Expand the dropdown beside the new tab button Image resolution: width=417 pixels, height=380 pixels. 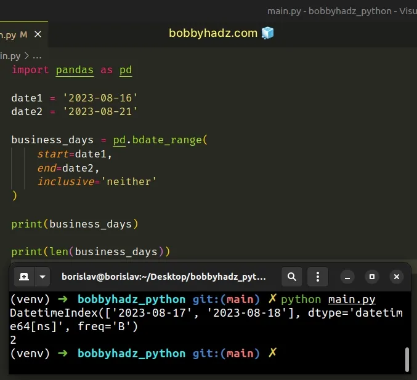click(42, 277)
